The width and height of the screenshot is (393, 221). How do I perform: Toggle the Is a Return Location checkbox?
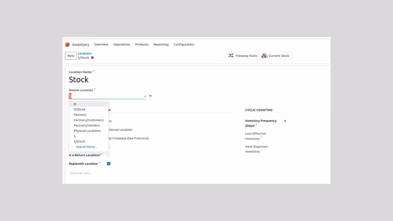coord(109,155)
